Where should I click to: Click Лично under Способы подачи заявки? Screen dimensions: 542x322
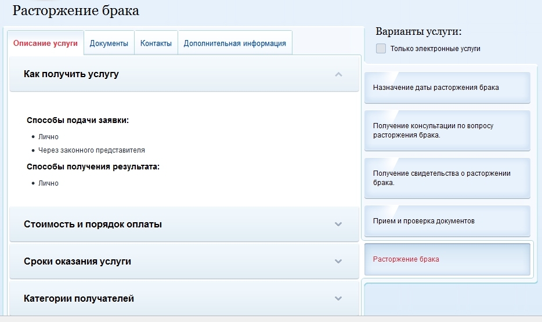tap(48, 137)
